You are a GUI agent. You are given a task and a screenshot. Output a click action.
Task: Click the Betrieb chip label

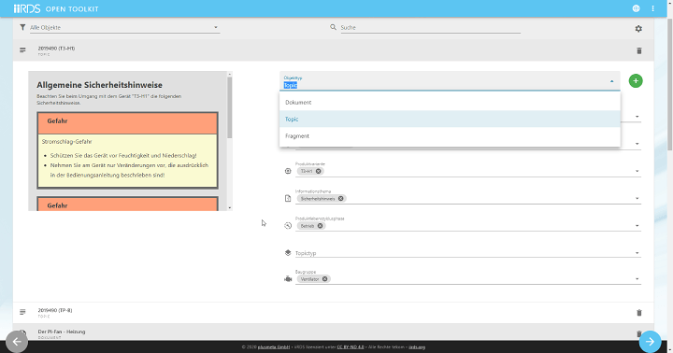point(308,226)
